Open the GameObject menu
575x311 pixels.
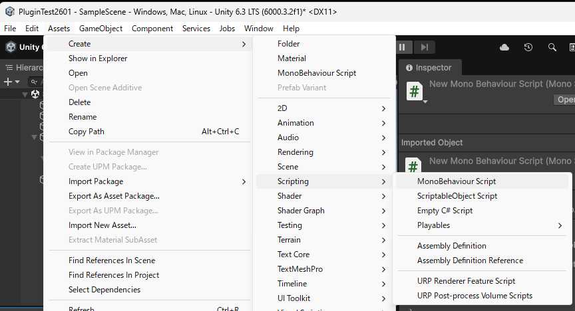(x=100, y=29)
